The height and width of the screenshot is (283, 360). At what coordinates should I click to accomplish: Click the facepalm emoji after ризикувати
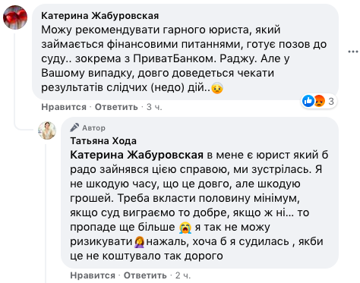[x=139, y=242]
